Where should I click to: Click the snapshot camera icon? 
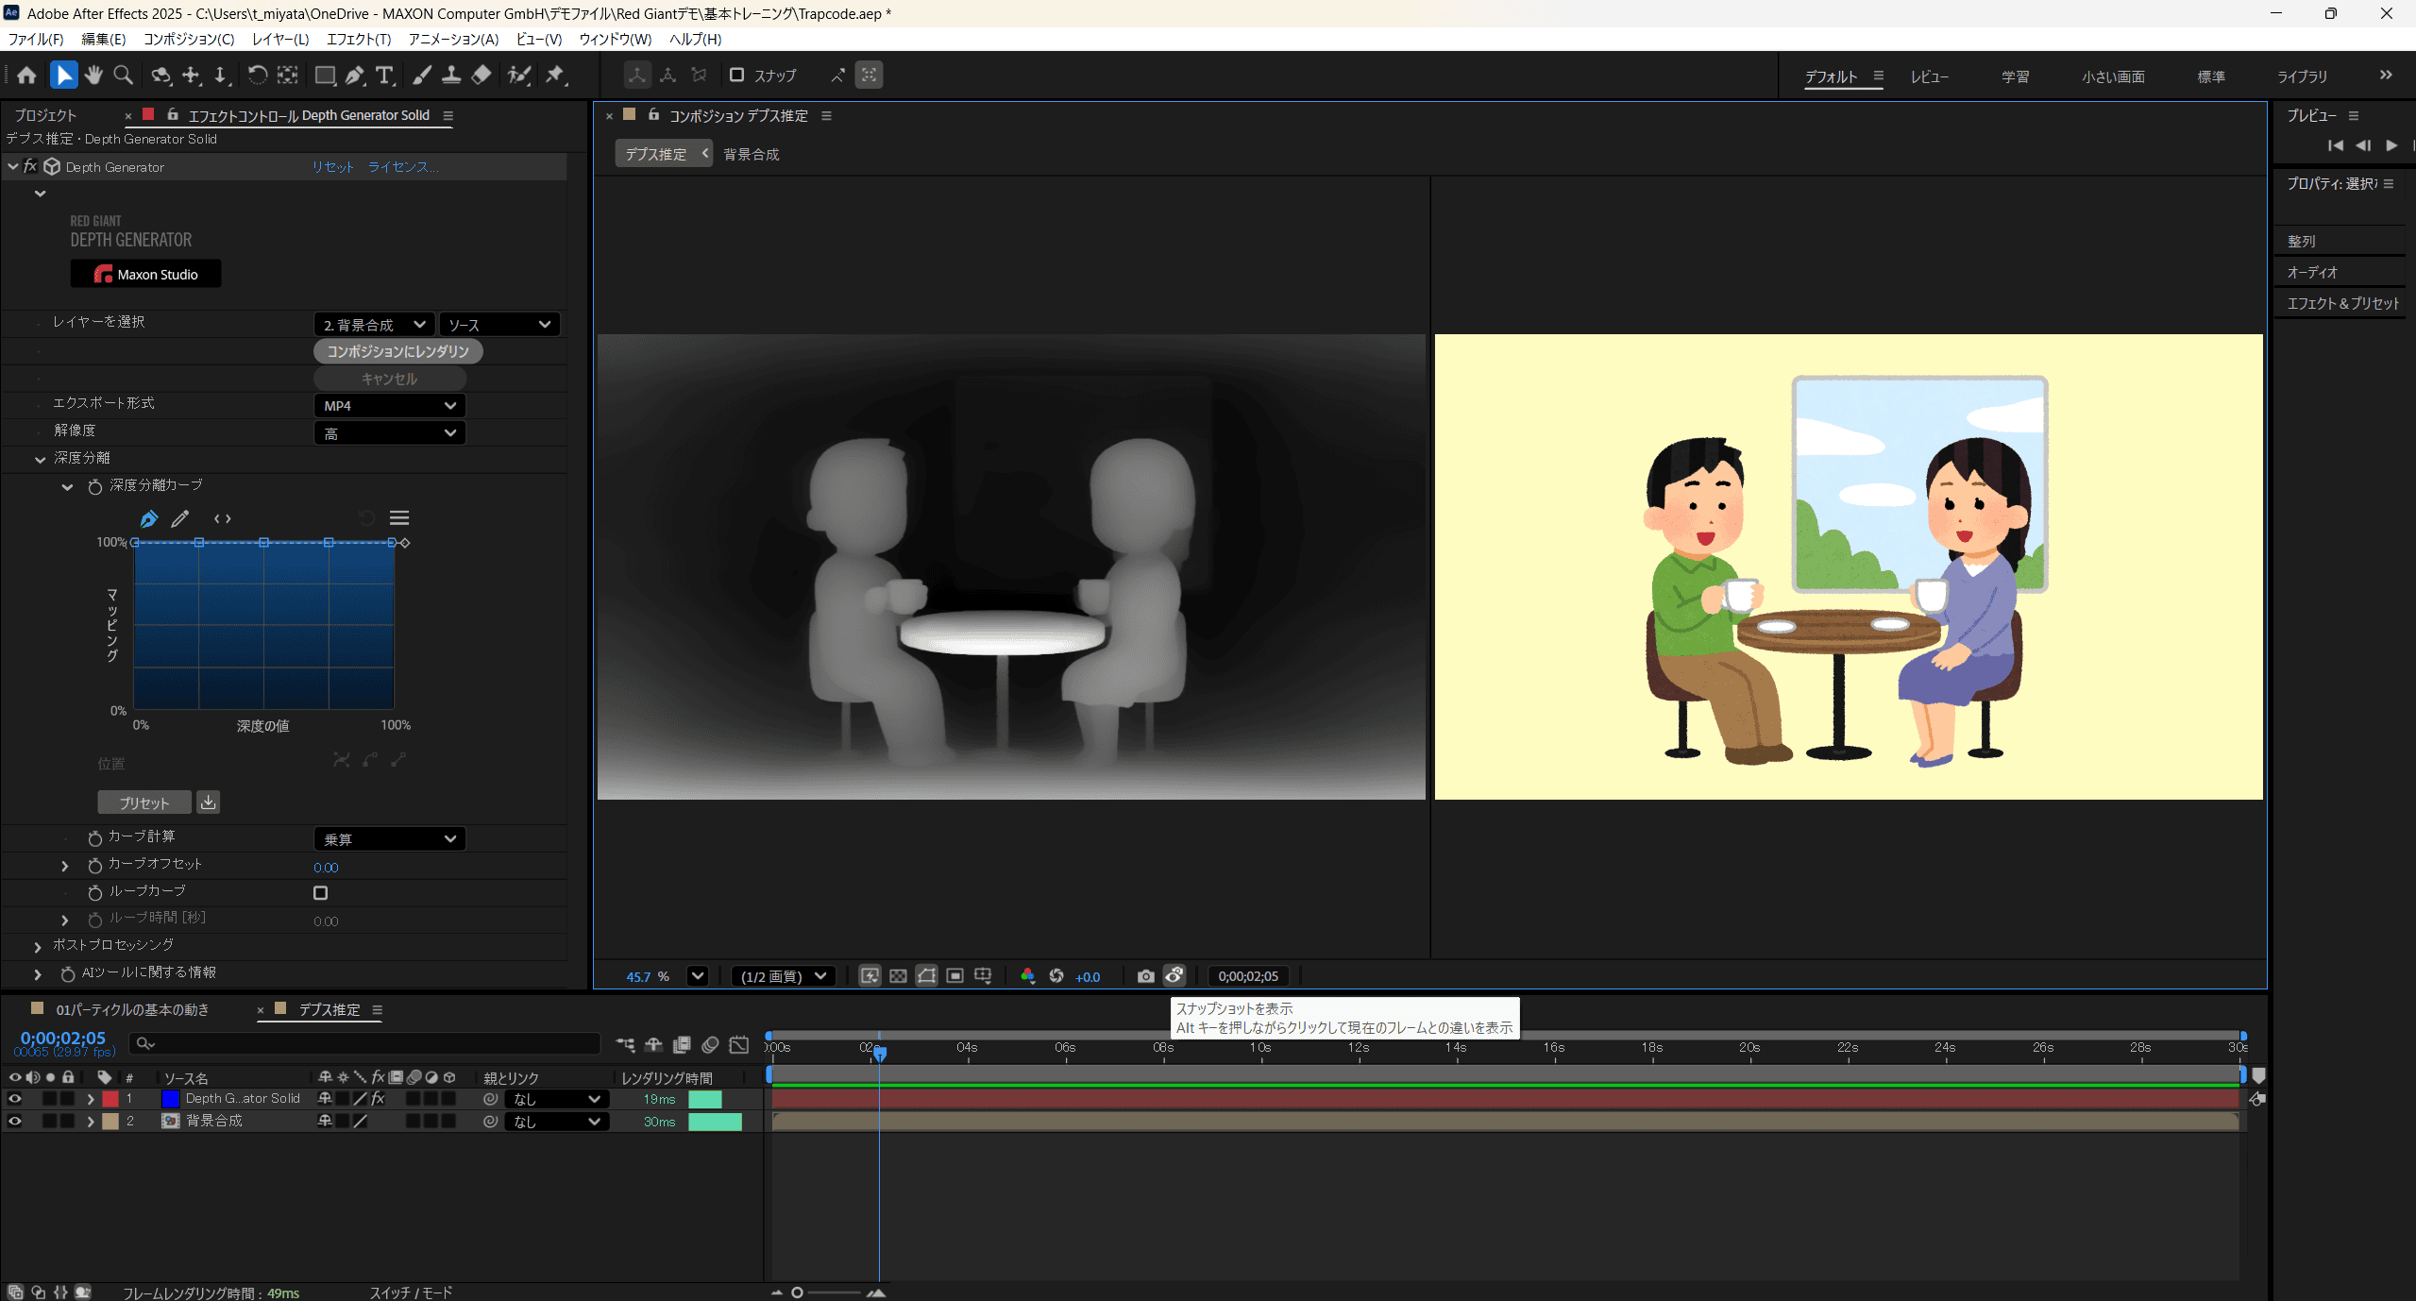click(1145, 976)
